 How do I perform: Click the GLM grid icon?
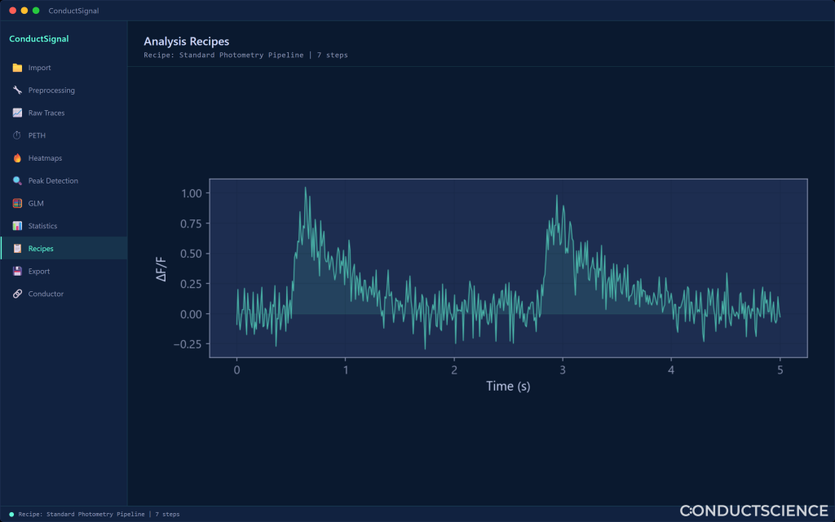click(17, 203)
